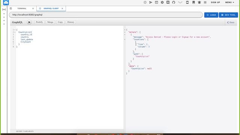Click the Load button

point(211,15)
